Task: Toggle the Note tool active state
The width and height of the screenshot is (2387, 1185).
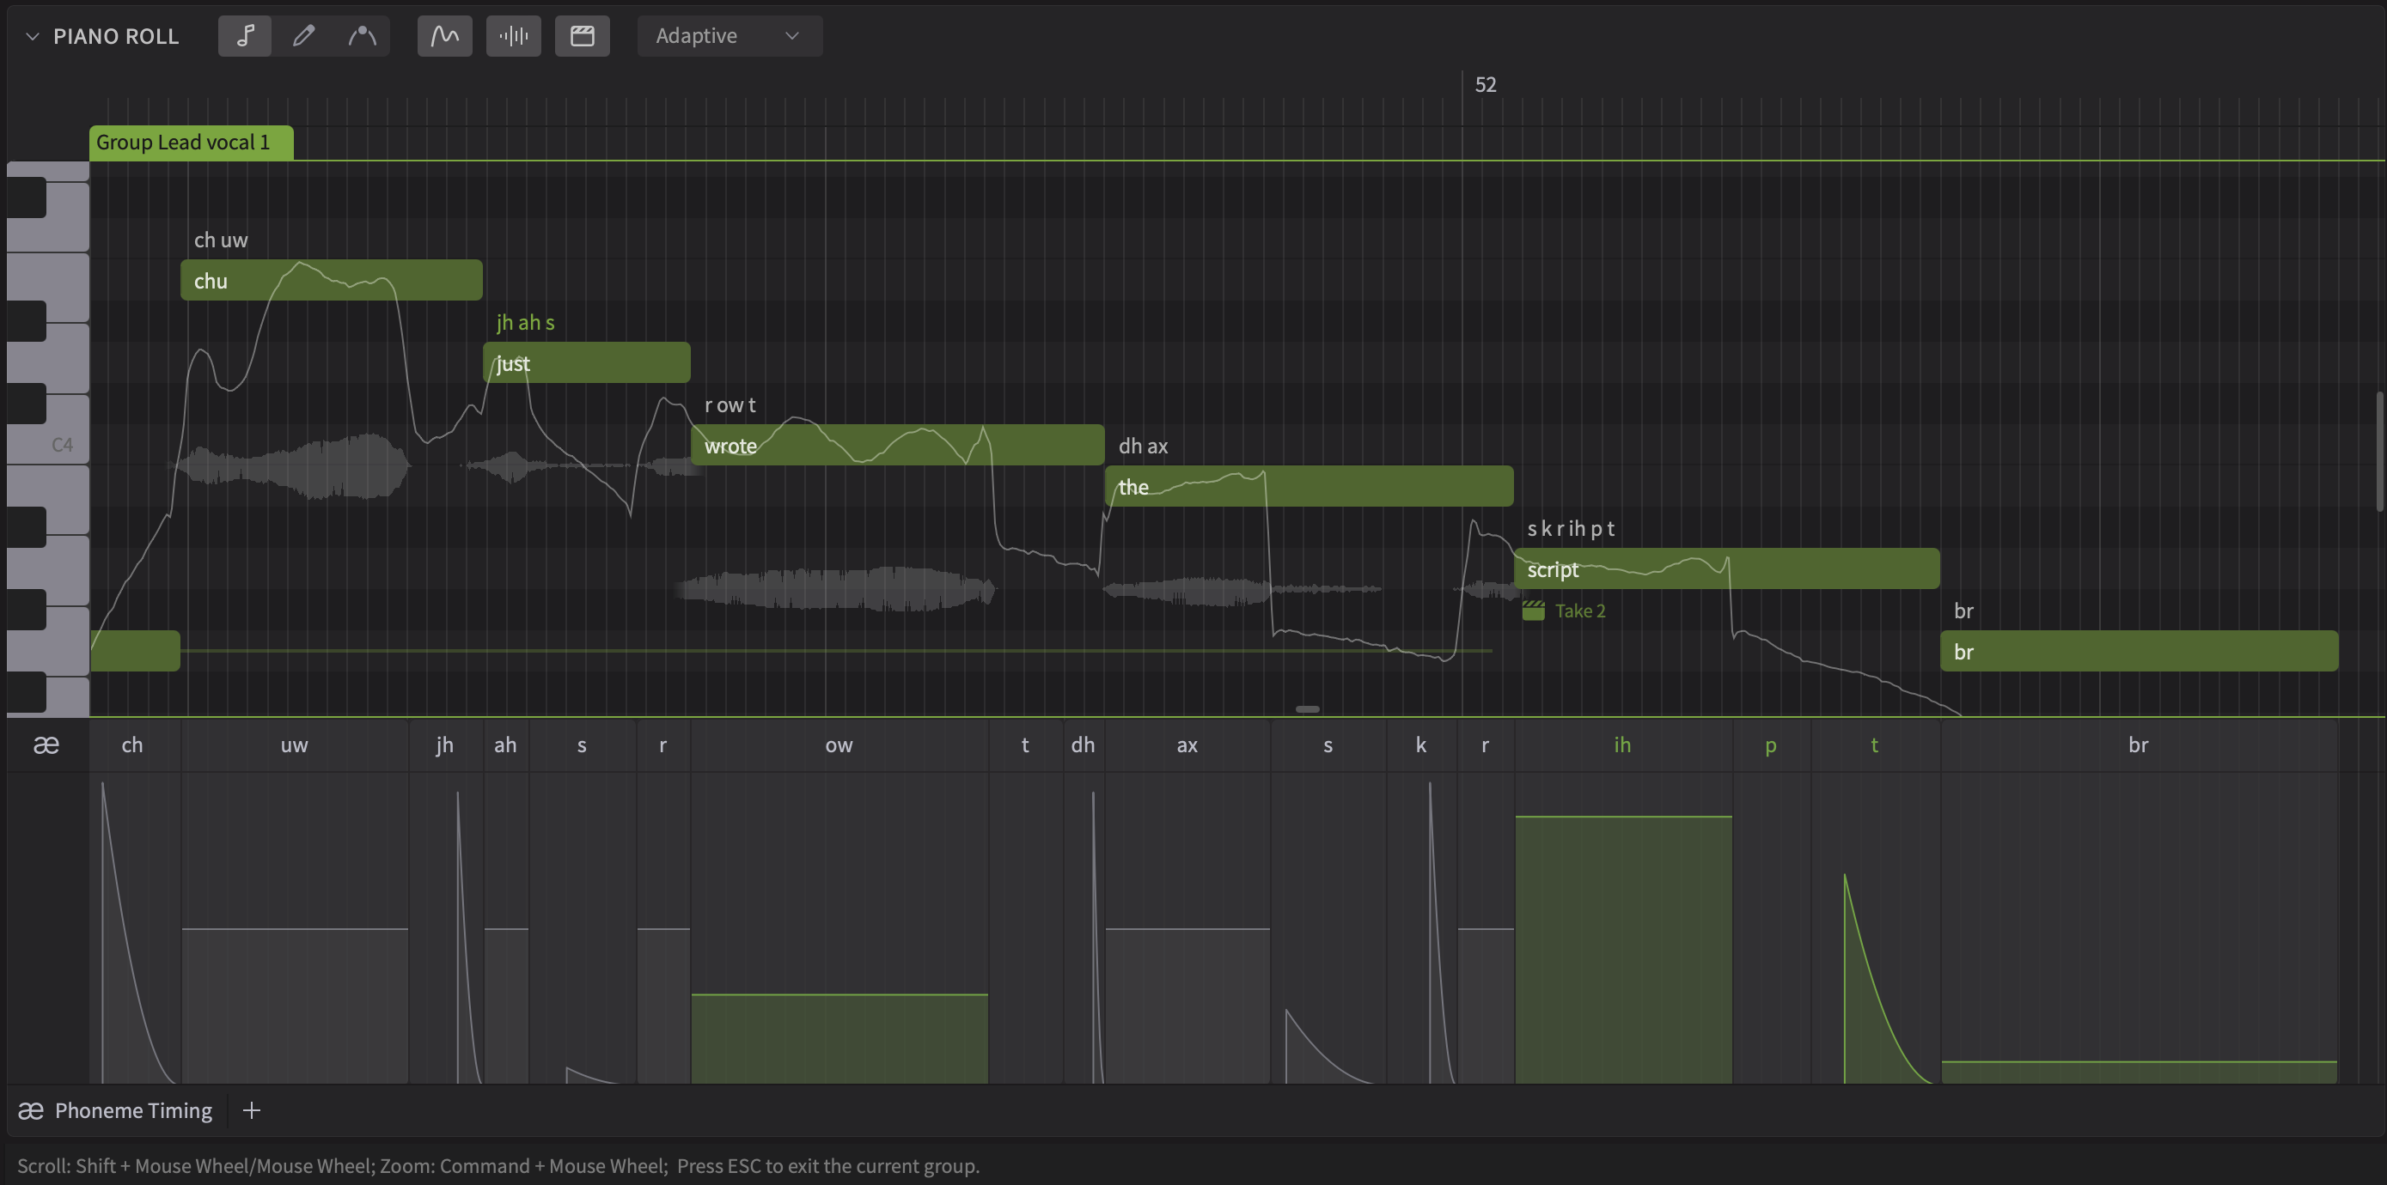Action: (x=245, y=36)
